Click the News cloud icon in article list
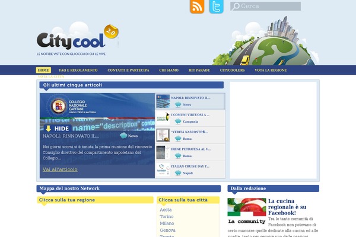 click(178, 104)
